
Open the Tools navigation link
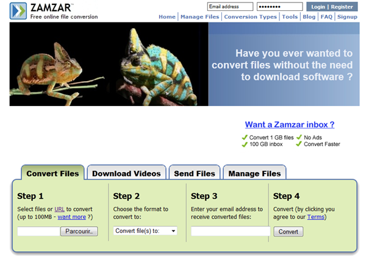(290, 17)
